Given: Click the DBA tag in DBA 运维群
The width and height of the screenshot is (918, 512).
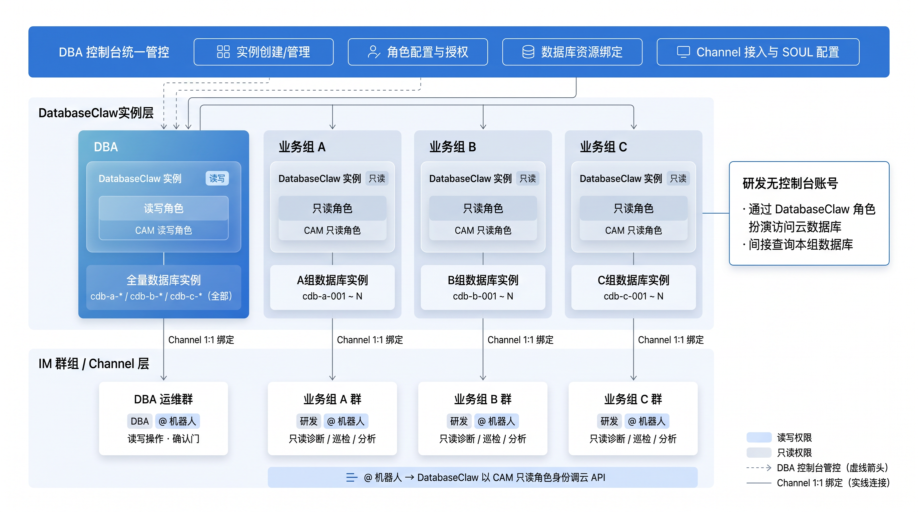Looking at the screenshot, I should [x=140, y=421].
